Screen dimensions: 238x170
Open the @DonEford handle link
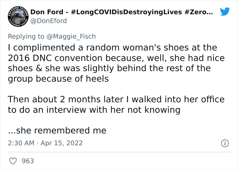49,21
